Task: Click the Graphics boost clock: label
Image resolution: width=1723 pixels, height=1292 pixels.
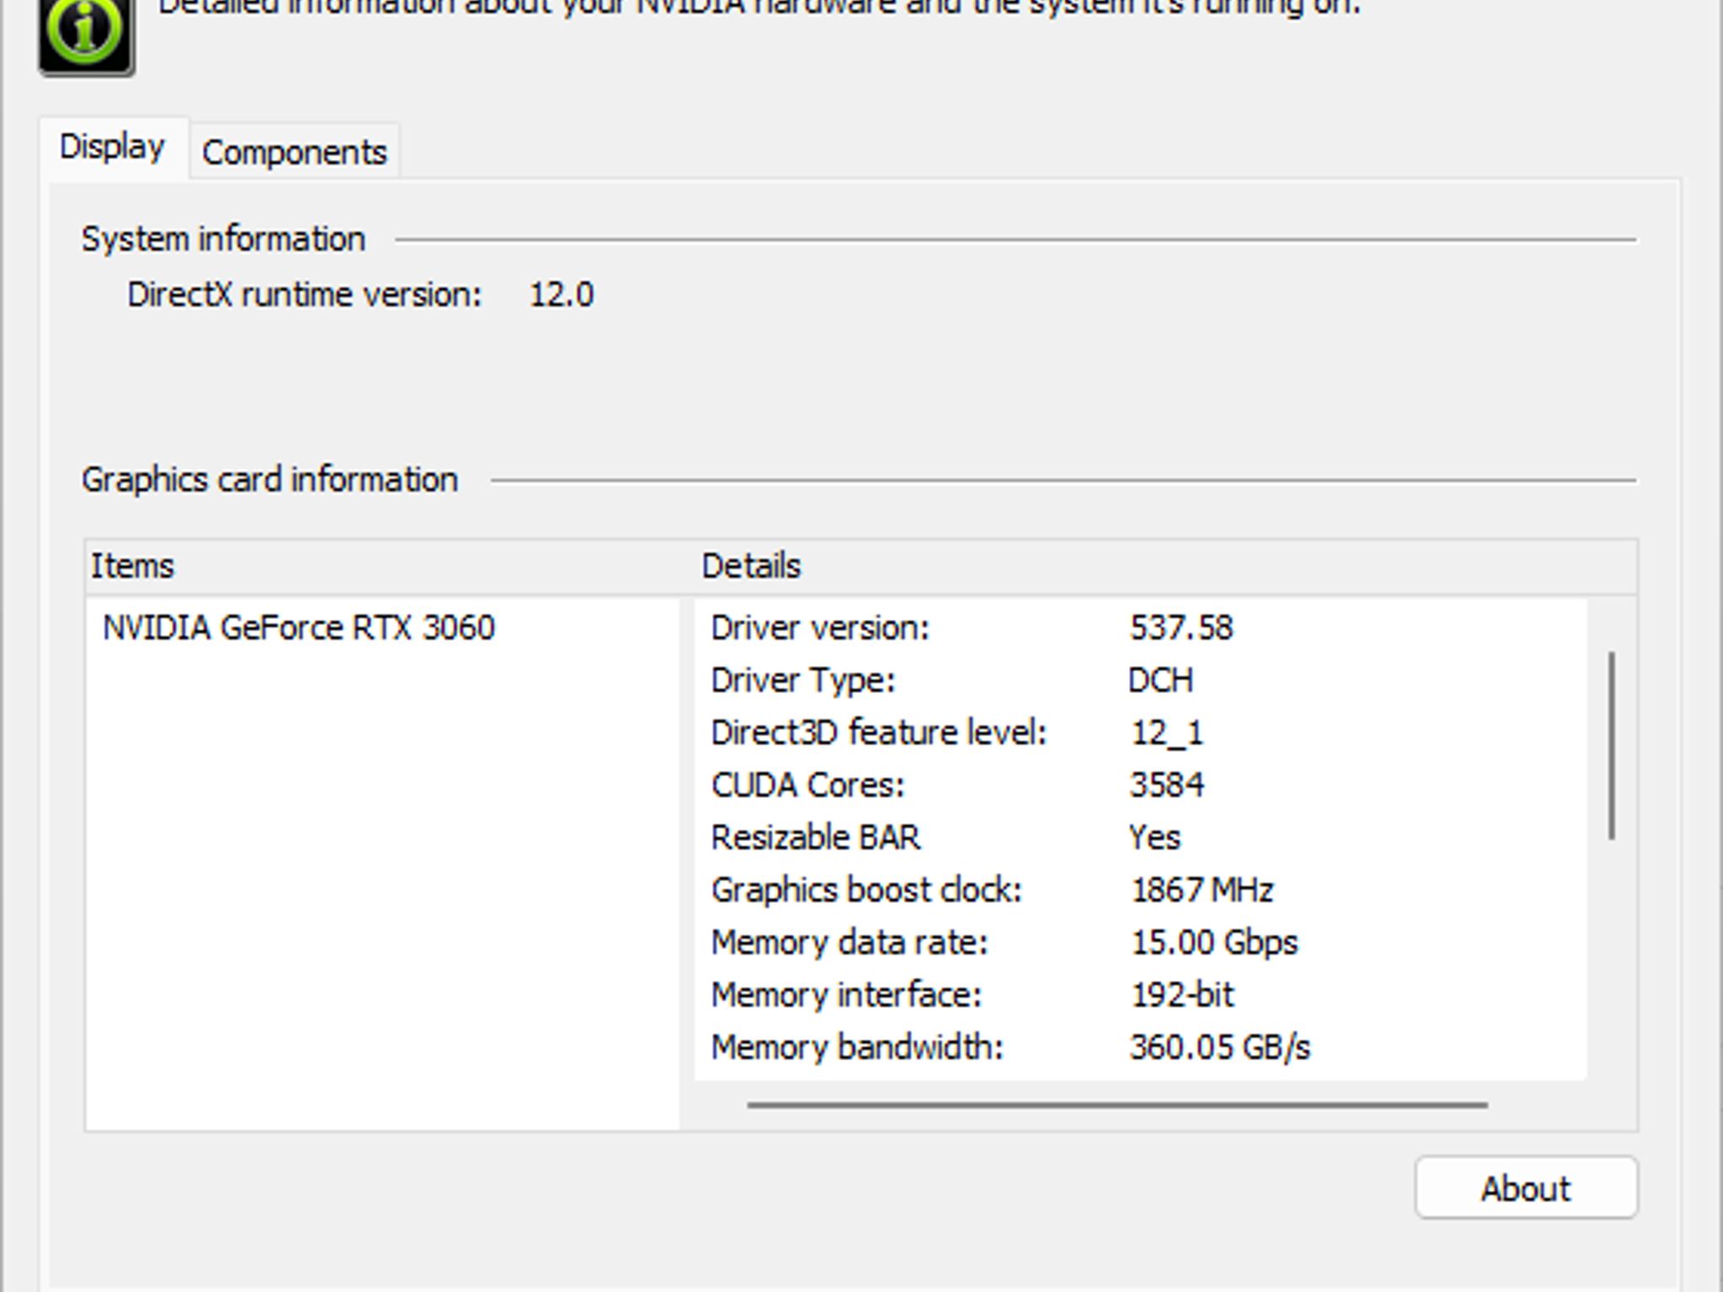Action: (867, 890)
